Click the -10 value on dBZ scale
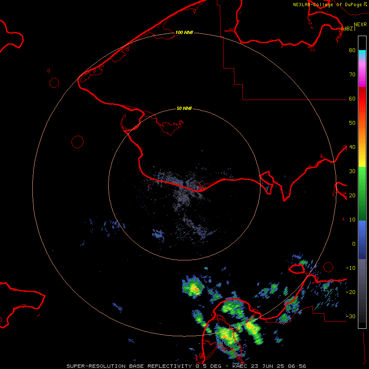Image resolution: width=369 pixels, height=369 pixels. click(351, 268)
